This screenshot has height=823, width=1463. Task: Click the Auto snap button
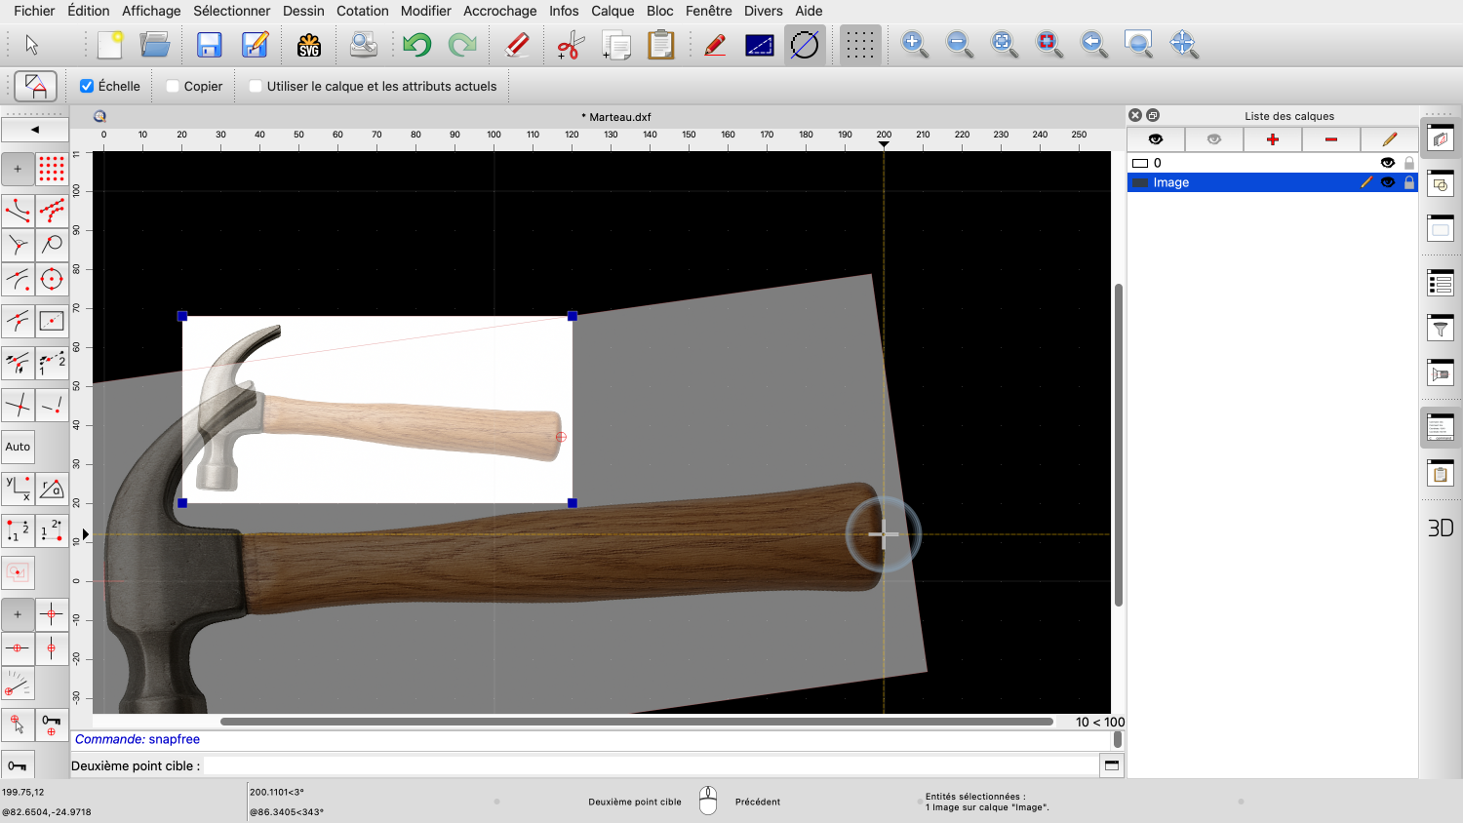point(19,447)
